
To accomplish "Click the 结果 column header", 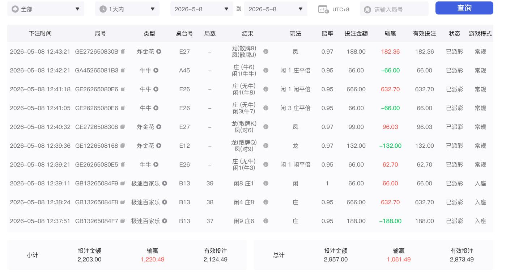I will [x=248, y=34].
